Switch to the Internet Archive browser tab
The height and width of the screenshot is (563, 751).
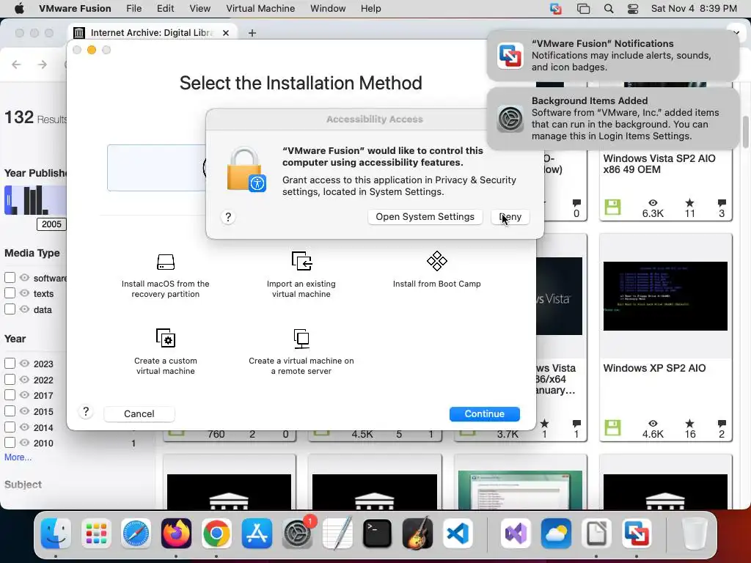click(x=152, y=32)
